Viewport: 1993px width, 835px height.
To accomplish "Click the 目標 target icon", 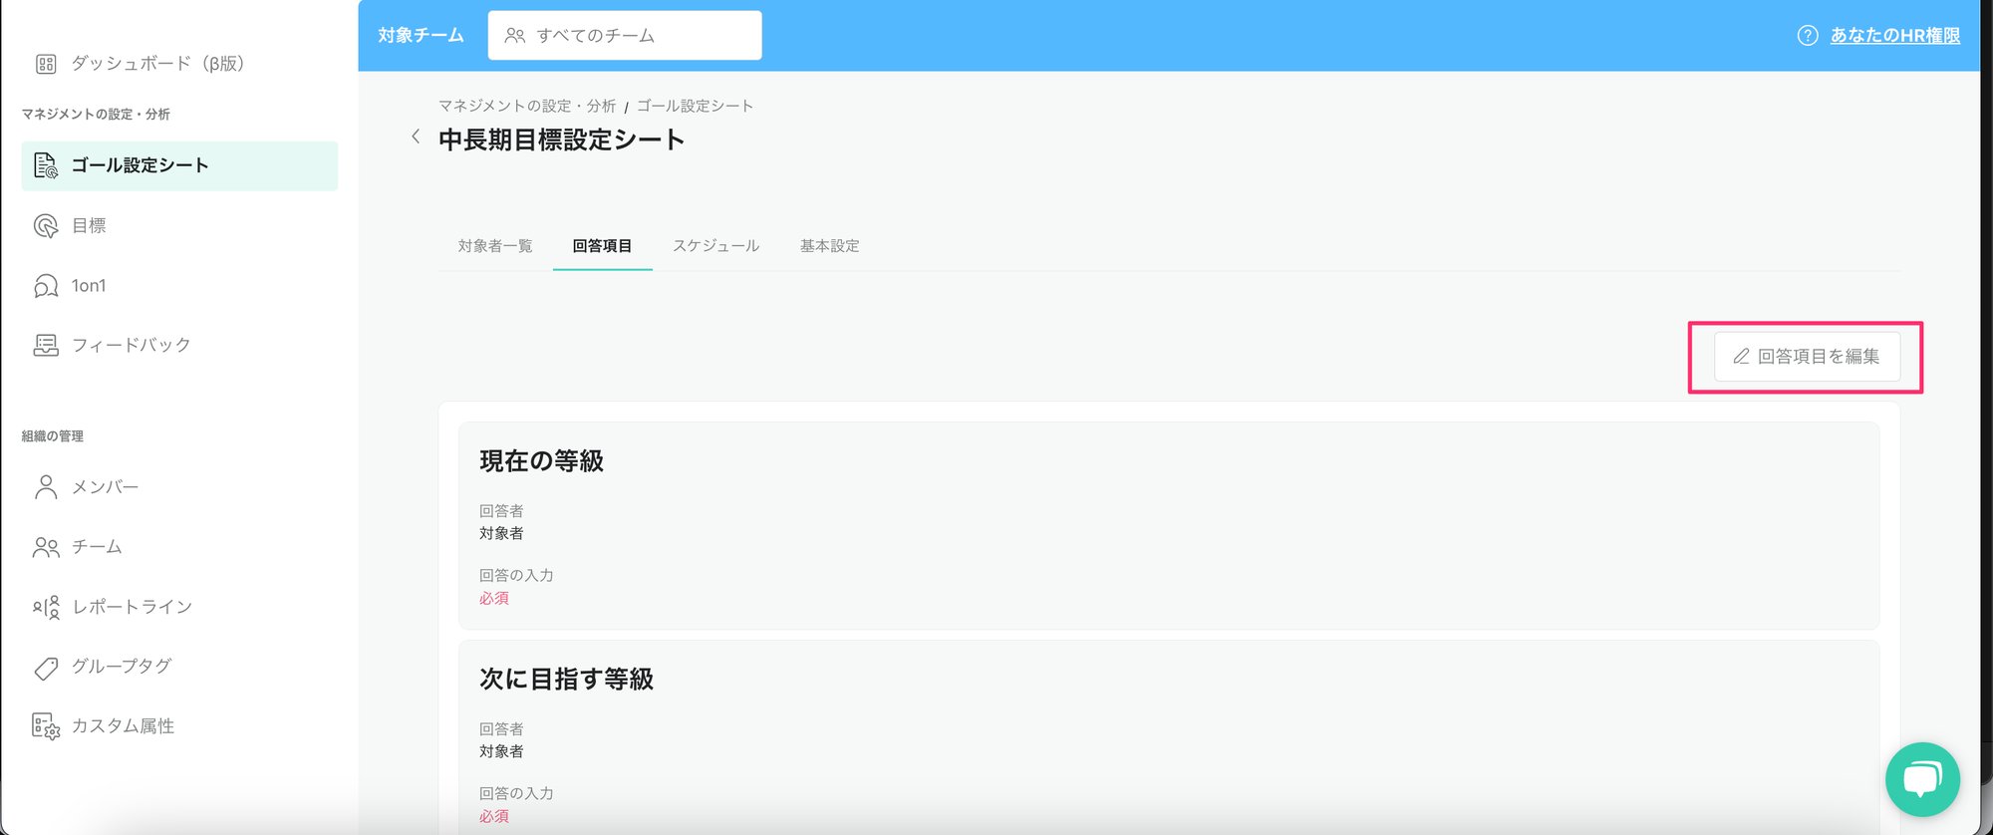I will pos(46,226).
